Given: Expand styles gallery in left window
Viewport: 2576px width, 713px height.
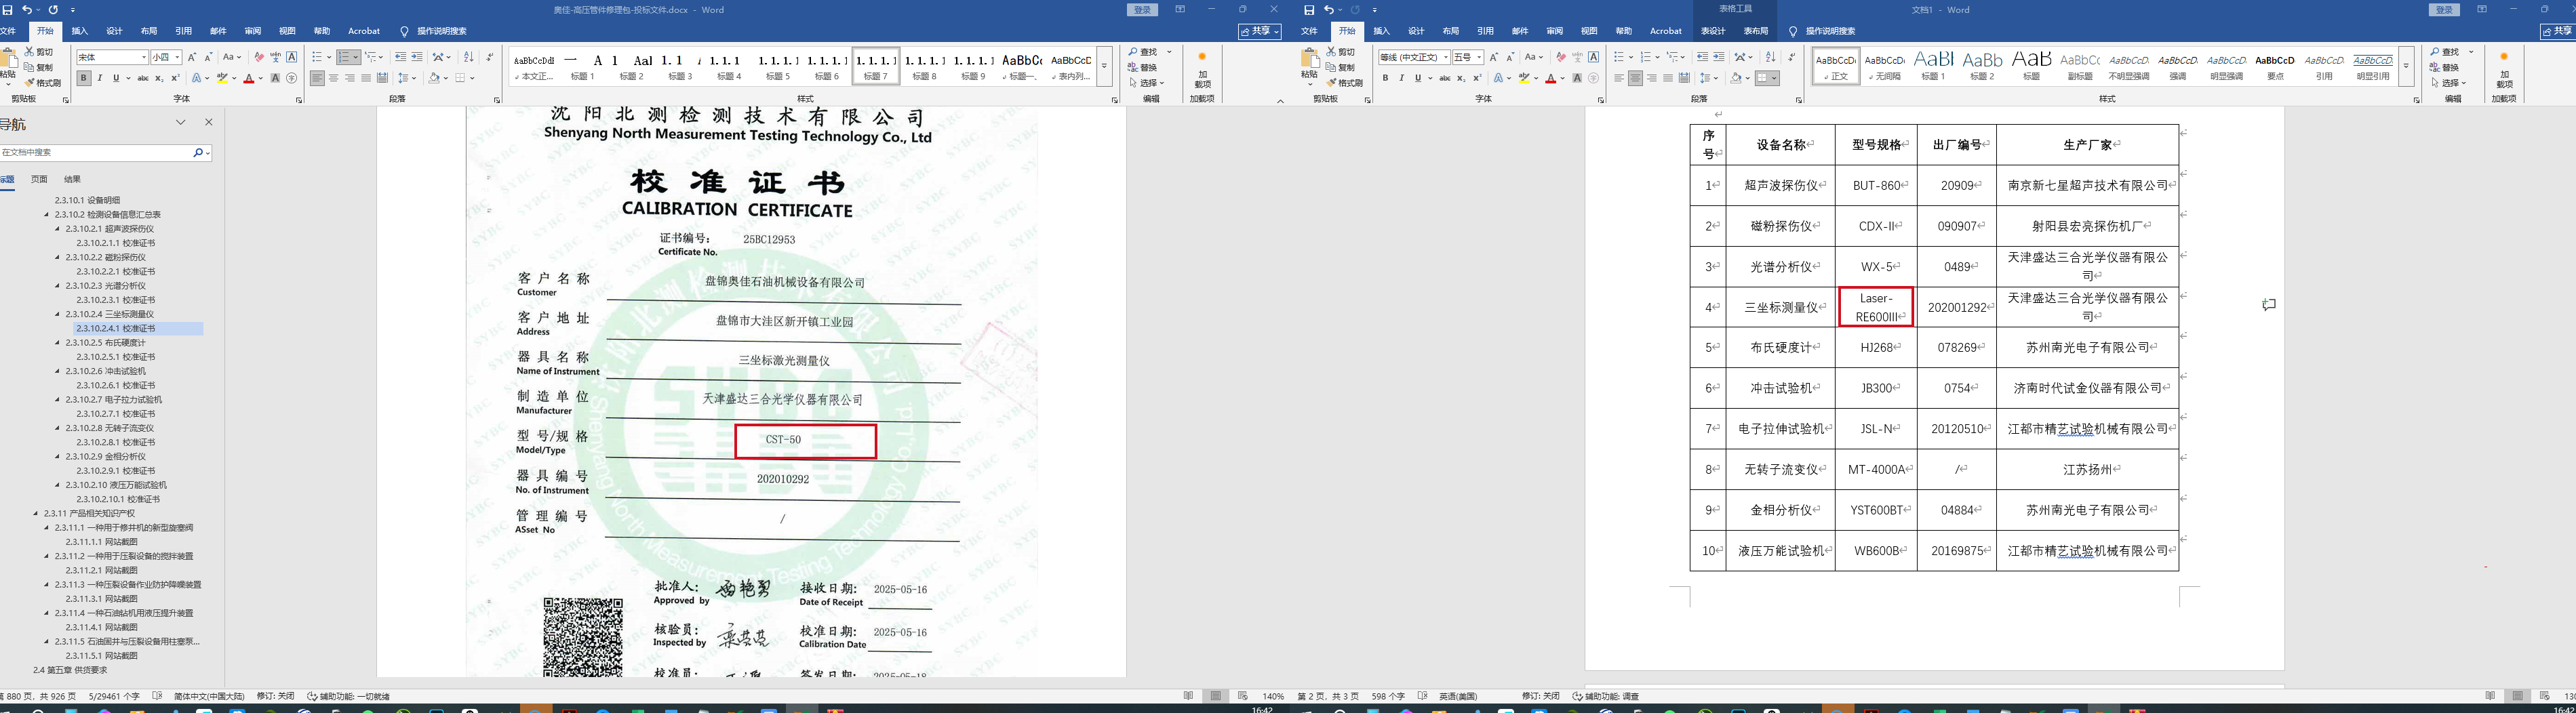Looking at the screenshot, I should pos(1104,67).
